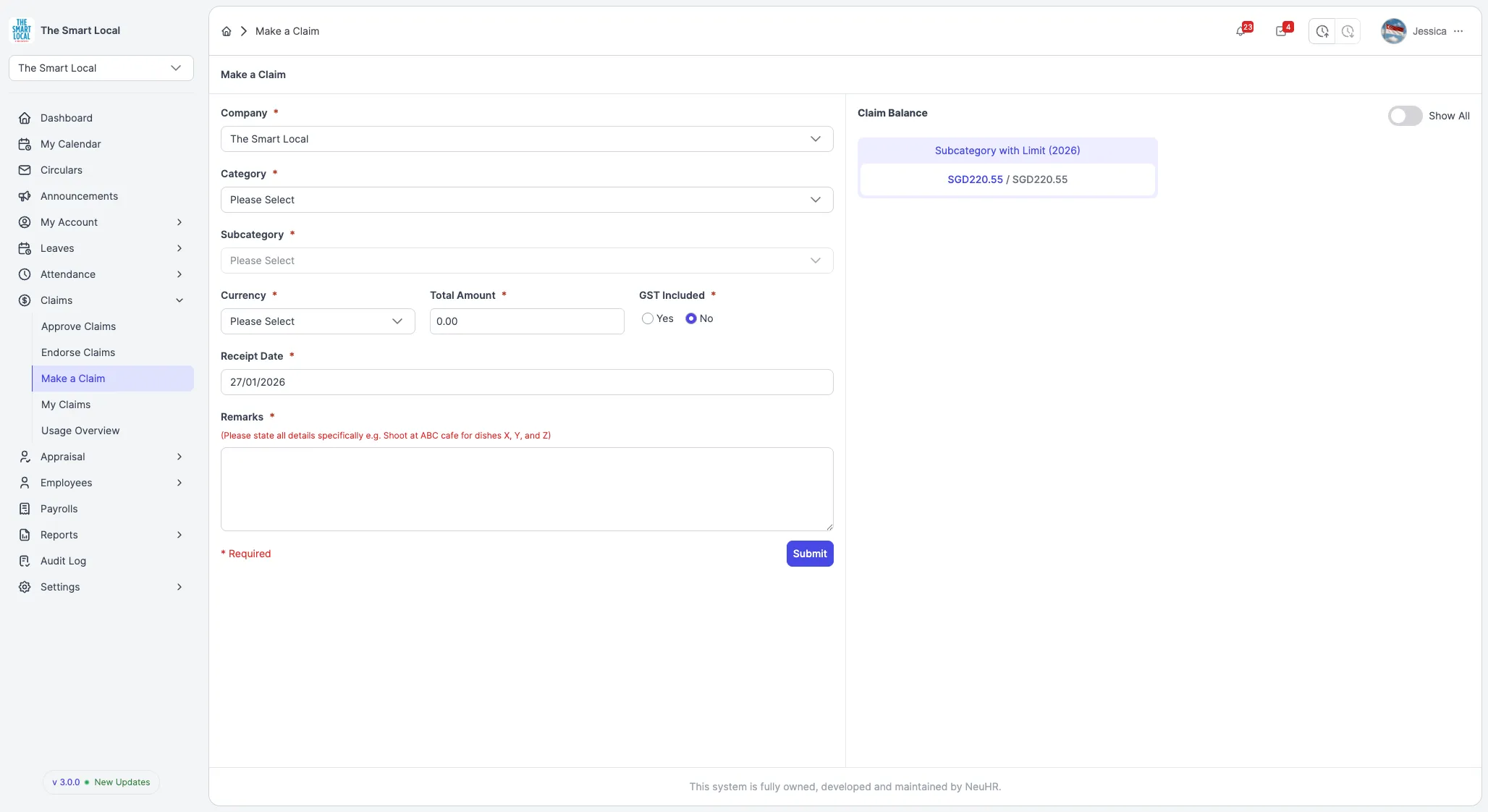Click the Announcements megaphone icon
The height and width of the screenshot is (812, 1488).
coord(25,196)
